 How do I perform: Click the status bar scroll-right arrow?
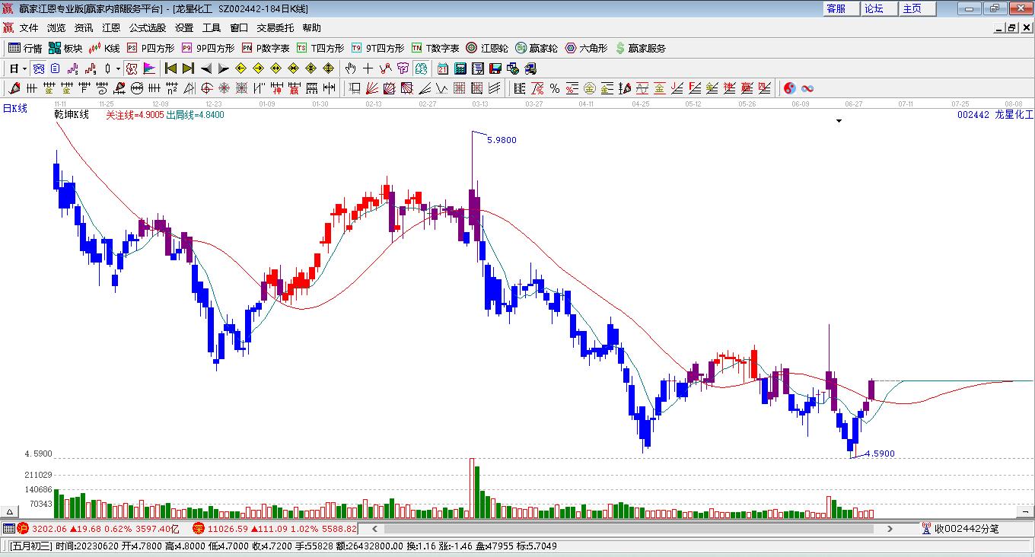point(890,528)
